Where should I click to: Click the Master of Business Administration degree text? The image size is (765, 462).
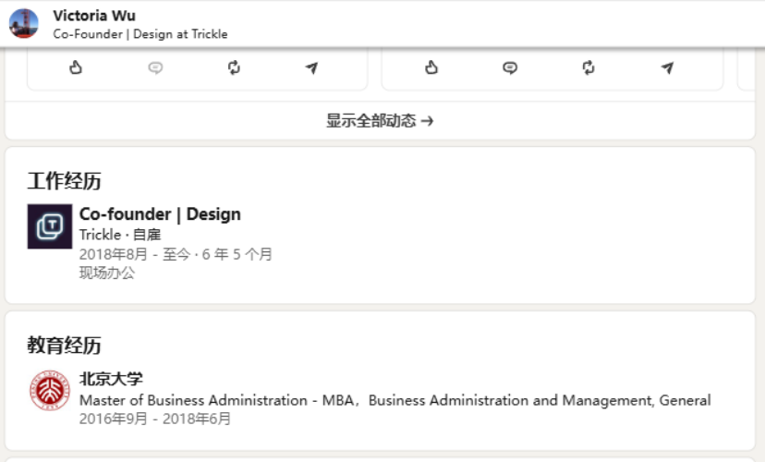coord(395,400)
